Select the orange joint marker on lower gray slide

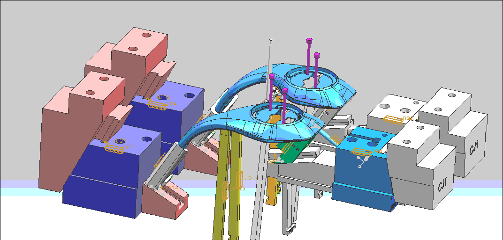(x=160, y=161)
